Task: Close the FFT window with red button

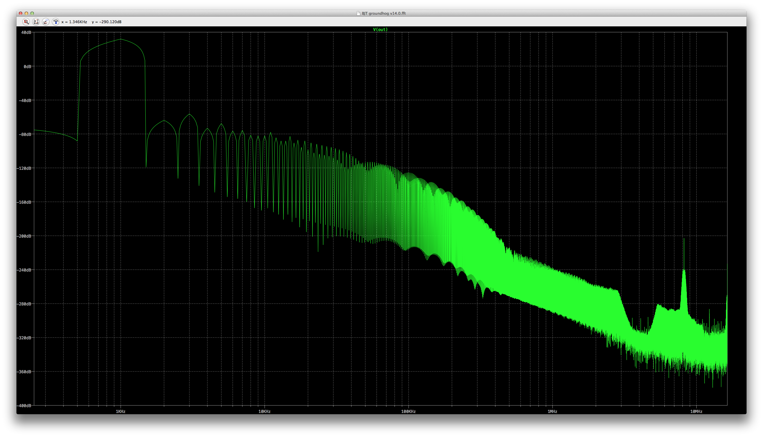Action: coord(20,13)
